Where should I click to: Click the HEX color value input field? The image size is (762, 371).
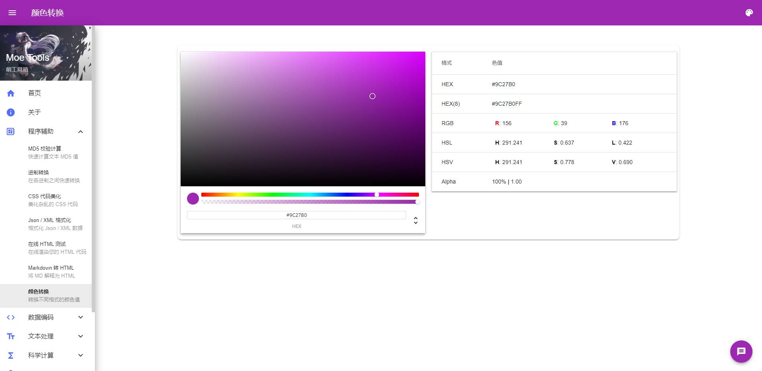pos(296,215)
